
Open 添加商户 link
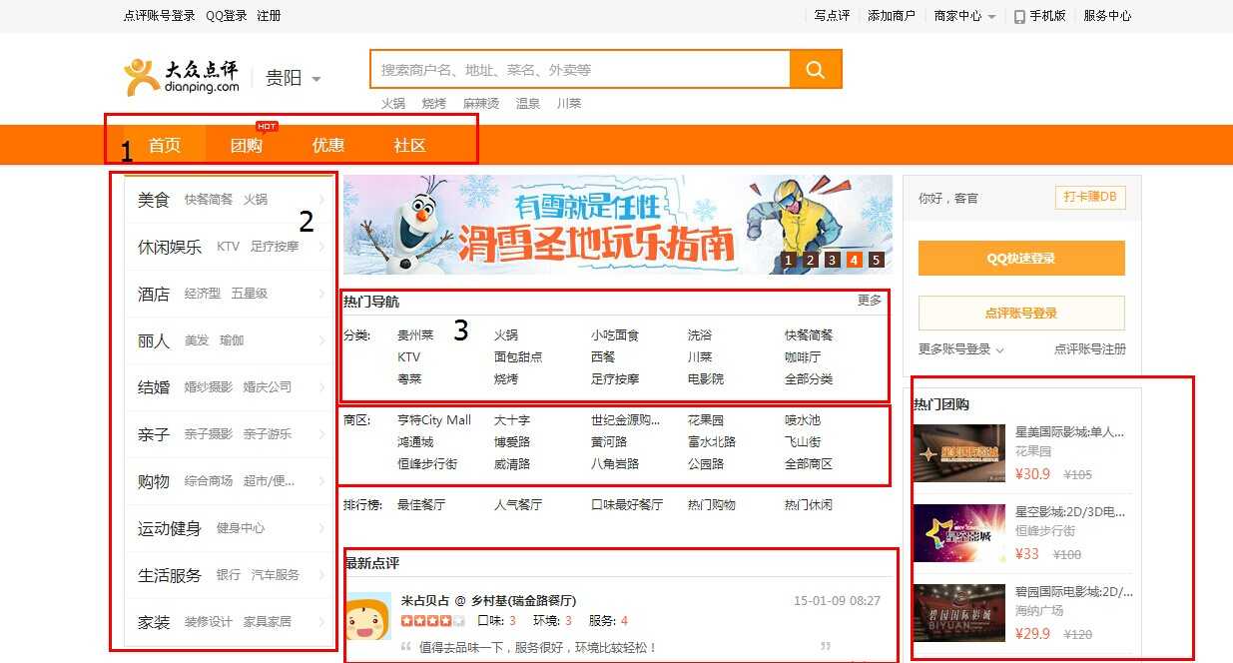pyautogui.click(x=892, y=16)
